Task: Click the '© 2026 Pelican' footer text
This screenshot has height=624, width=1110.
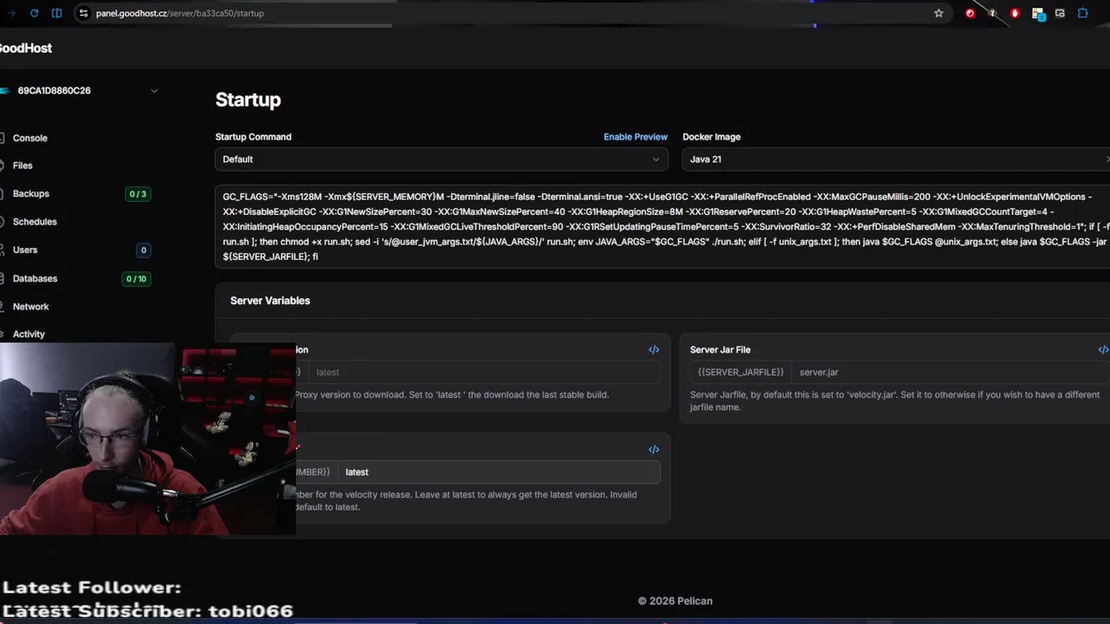Action: (675, 601)
